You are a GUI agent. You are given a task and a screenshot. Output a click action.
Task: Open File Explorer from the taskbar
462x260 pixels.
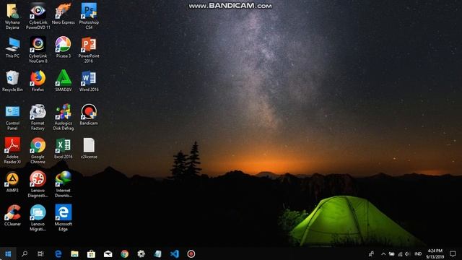tap(74, 253)
